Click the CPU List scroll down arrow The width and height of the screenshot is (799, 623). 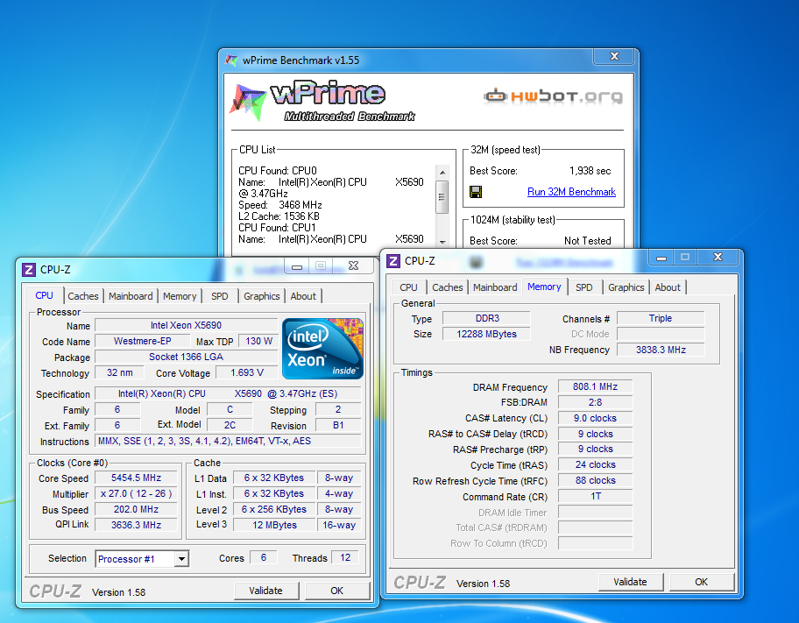(442, 242)
